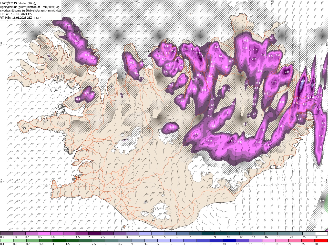
Task: Click the 4 lavender swatch in top legend row
Action: pyautogui.click(x=145, y=233)
